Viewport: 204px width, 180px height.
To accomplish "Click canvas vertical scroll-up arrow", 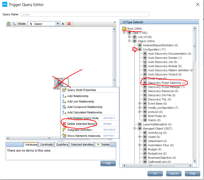I will [114, 29].
